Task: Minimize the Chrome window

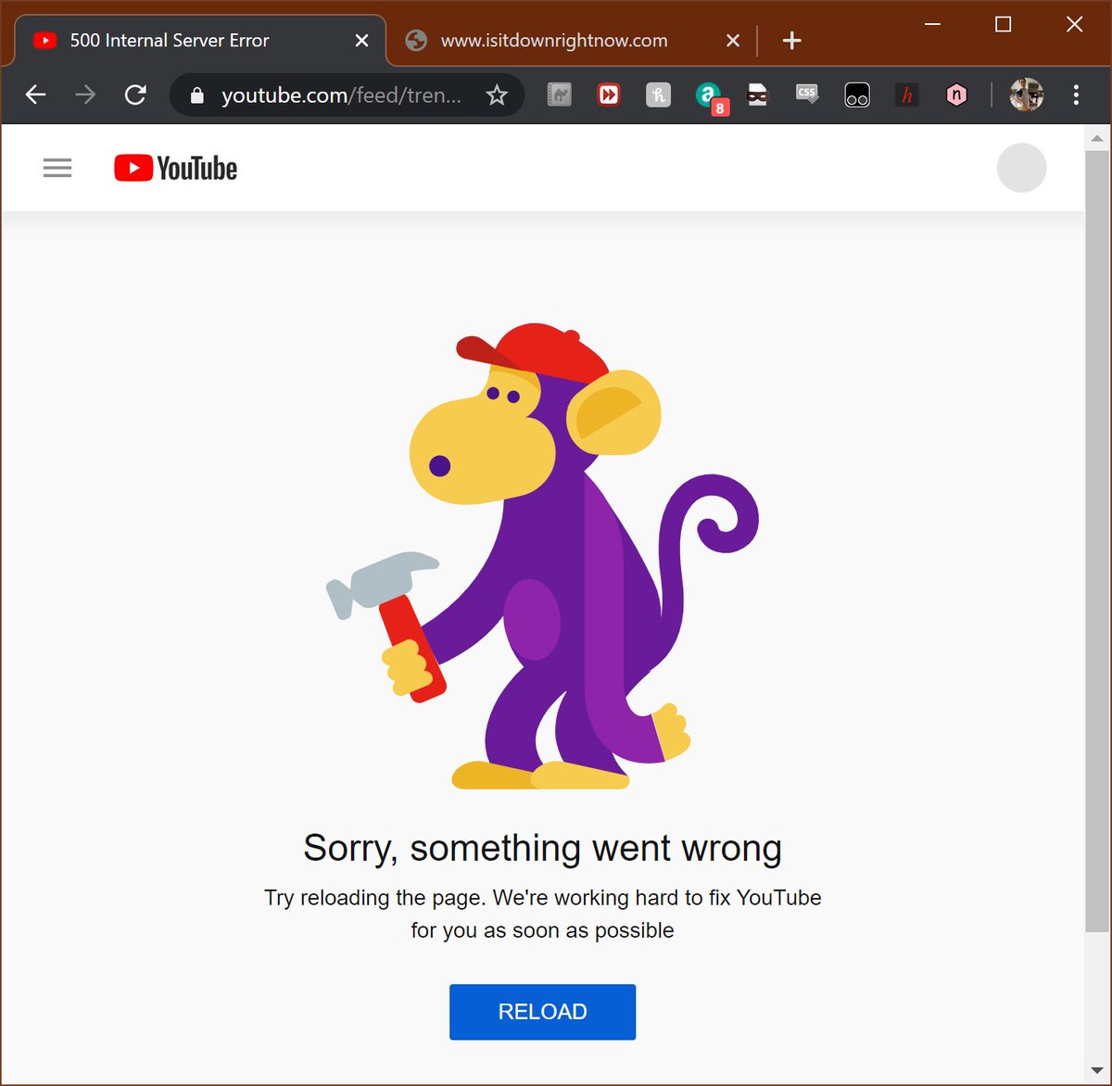Action: (932, 24)
